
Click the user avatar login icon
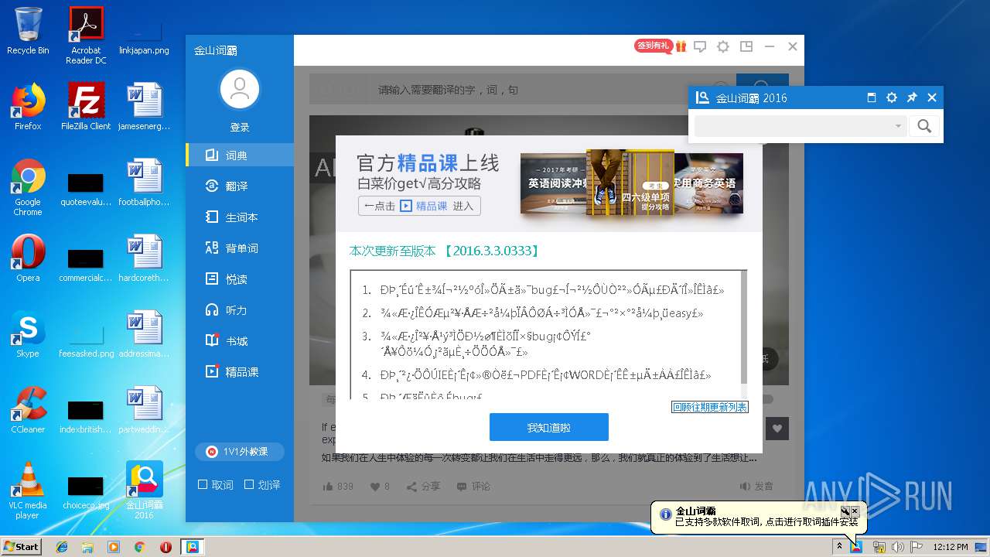tap(240, 89)
